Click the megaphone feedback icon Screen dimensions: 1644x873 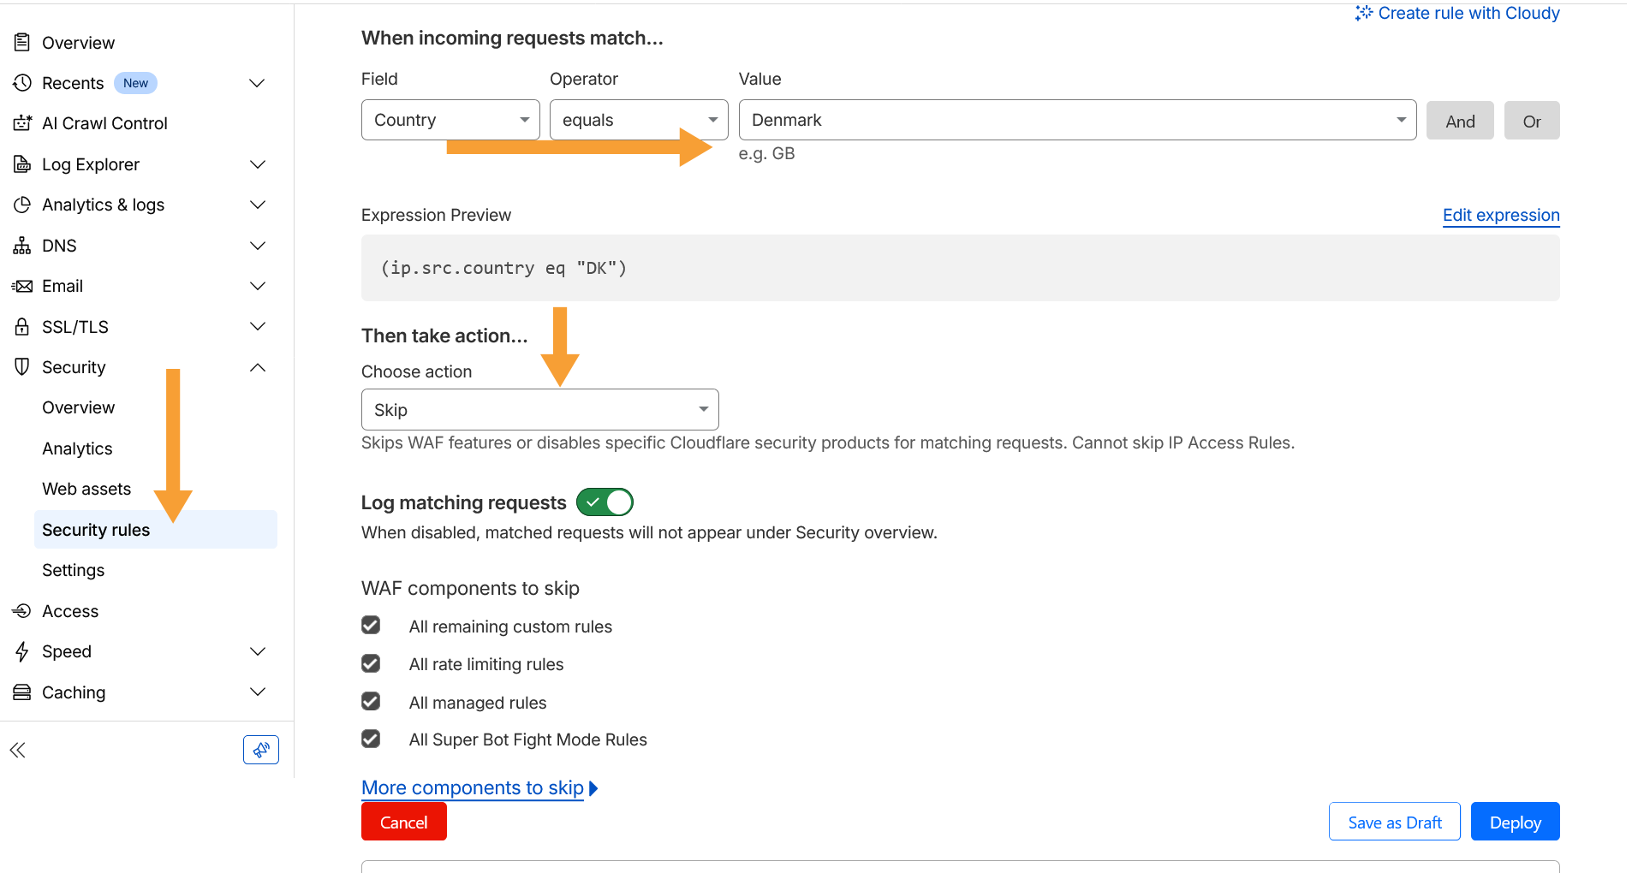261,750
